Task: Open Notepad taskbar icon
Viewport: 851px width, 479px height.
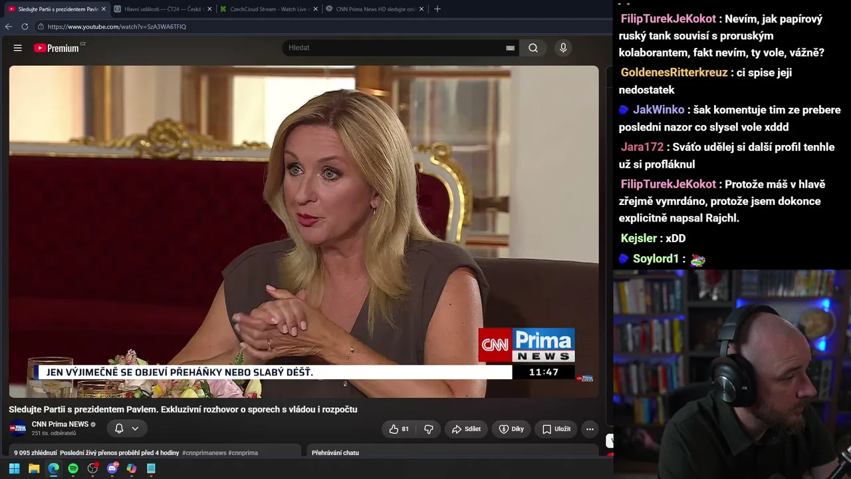Action: [151, 468]
